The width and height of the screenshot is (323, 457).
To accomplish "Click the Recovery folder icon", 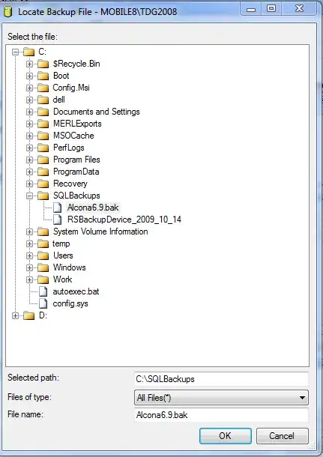I will pyautogui.click(x=43, y=184).
